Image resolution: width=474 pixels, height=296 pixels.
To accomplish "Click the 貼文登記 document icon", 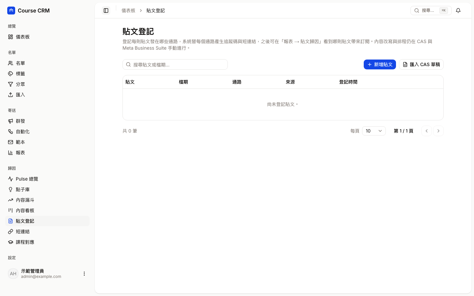I will point(11,221).
